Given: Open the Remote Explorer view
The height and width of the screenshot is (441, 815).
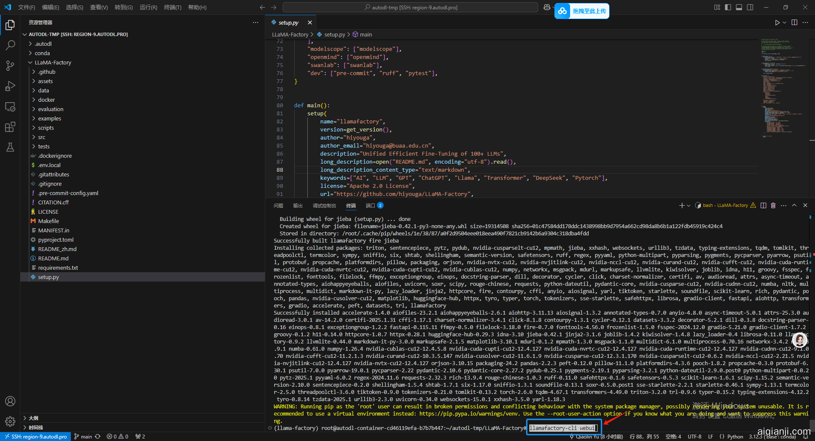Looking at the screenshot, I should 10,106.
